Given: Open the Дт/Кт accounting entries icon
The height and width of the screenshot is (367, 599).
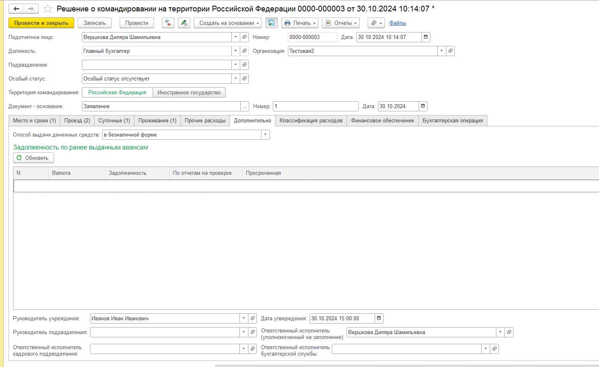Looking at the screenshot, I should [168, 23].
